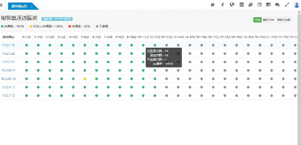Select the 今天 date range button
Image resolution: width=301 pixels, height=145 pixels.
tap(257, 20)
